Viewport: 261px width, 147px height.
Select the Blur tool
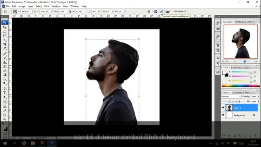4,79
